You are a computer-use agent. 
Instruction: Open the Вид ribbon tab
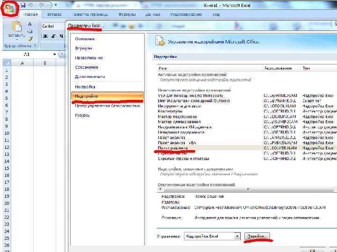pyautogui.click(x=216, y=14)
